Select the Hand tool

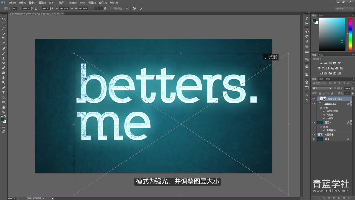pyautogui.click(x=4, y=108)
